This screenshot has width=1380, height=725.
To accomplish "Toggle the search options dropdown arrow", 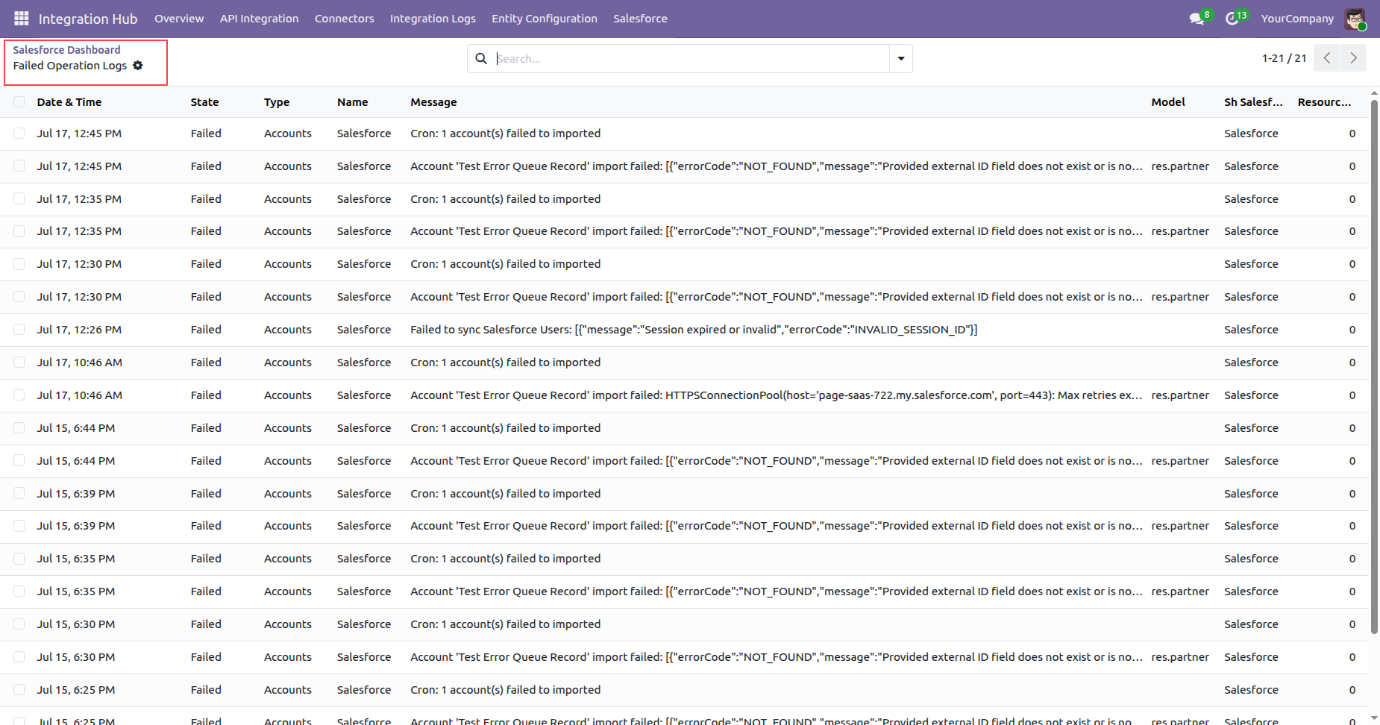I will (901, 58).
